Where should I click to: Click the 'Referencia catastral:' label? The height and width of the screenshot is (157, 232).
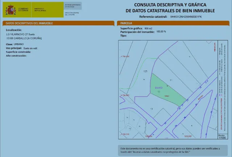coord(153,17)
